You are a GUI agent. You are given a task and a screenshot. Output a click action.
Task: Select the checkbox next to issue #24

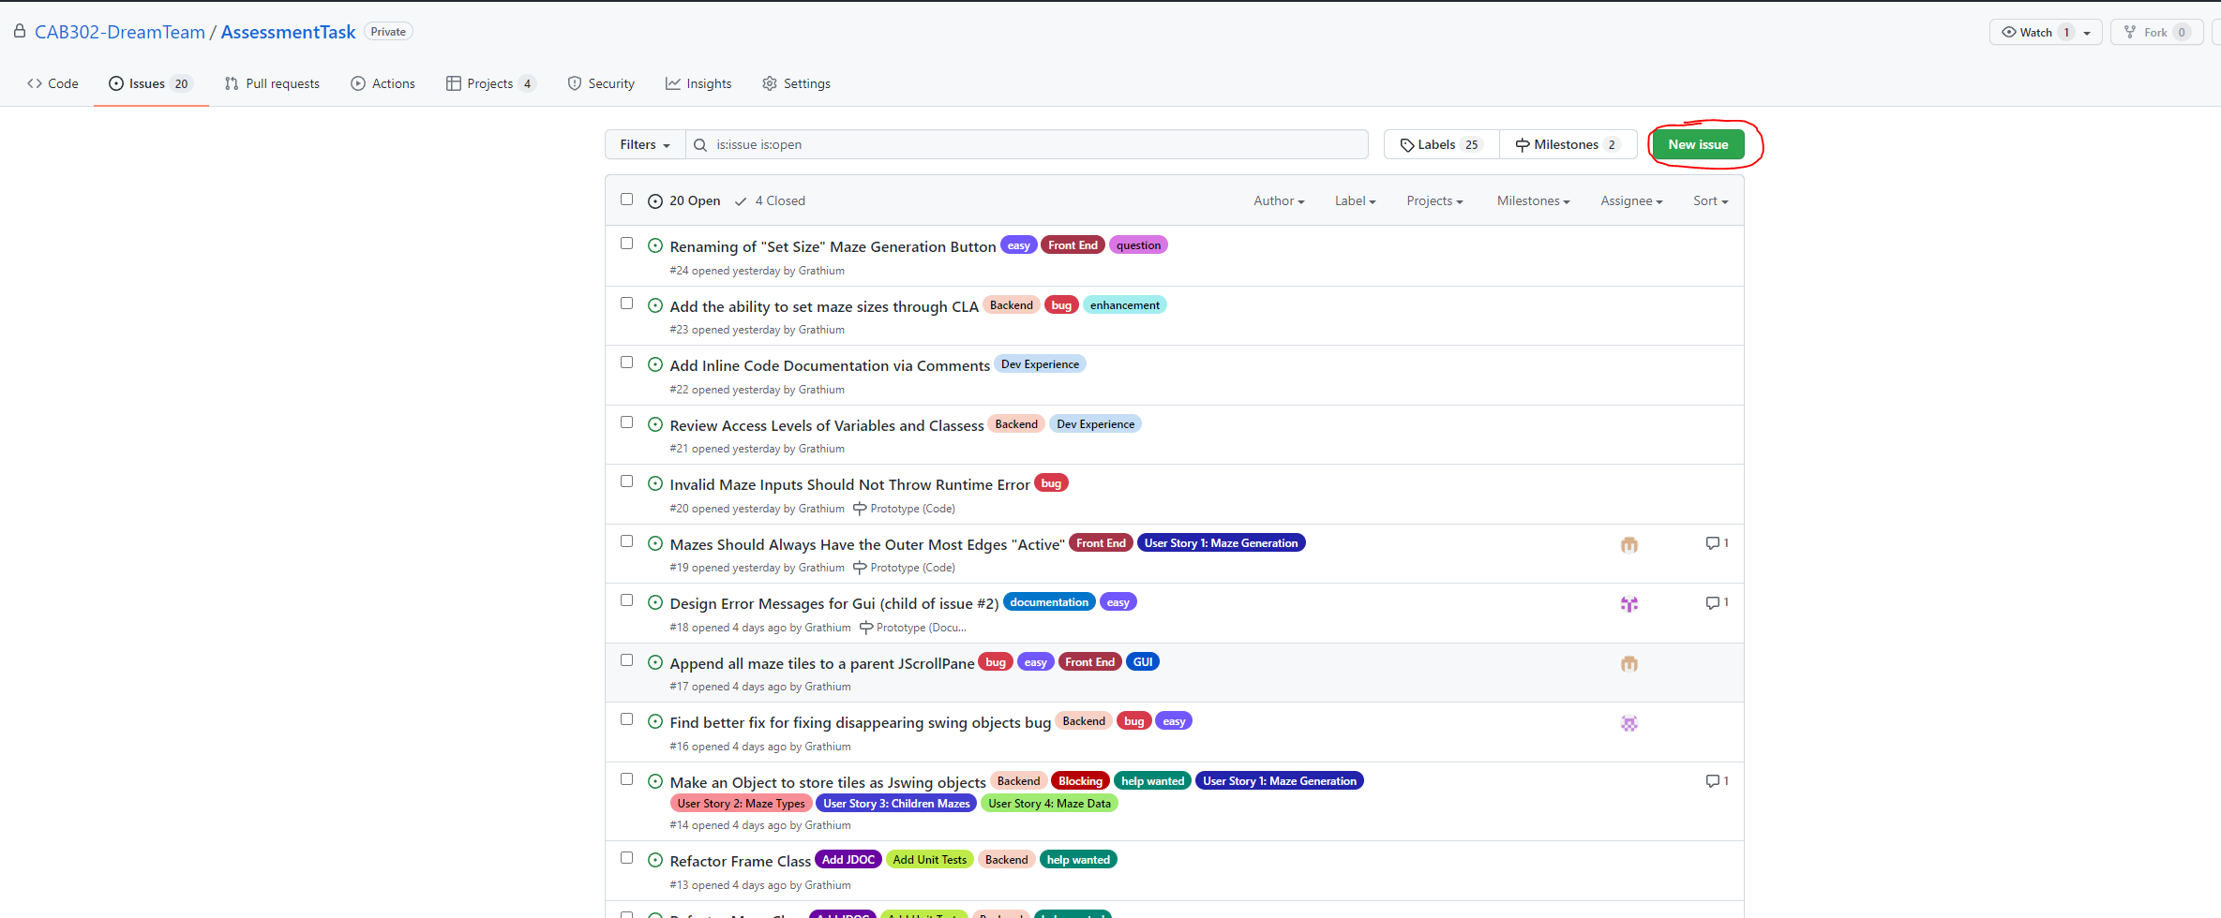tap(626, 243)
